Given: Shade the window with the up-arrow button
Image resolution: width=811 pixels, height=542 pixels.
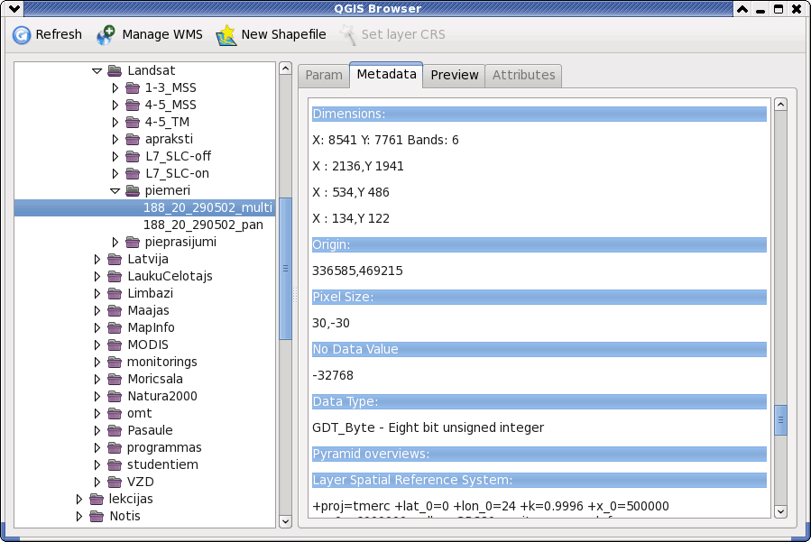Looking at the screenshot, I should pyautogui.click(x=742, y=9).
